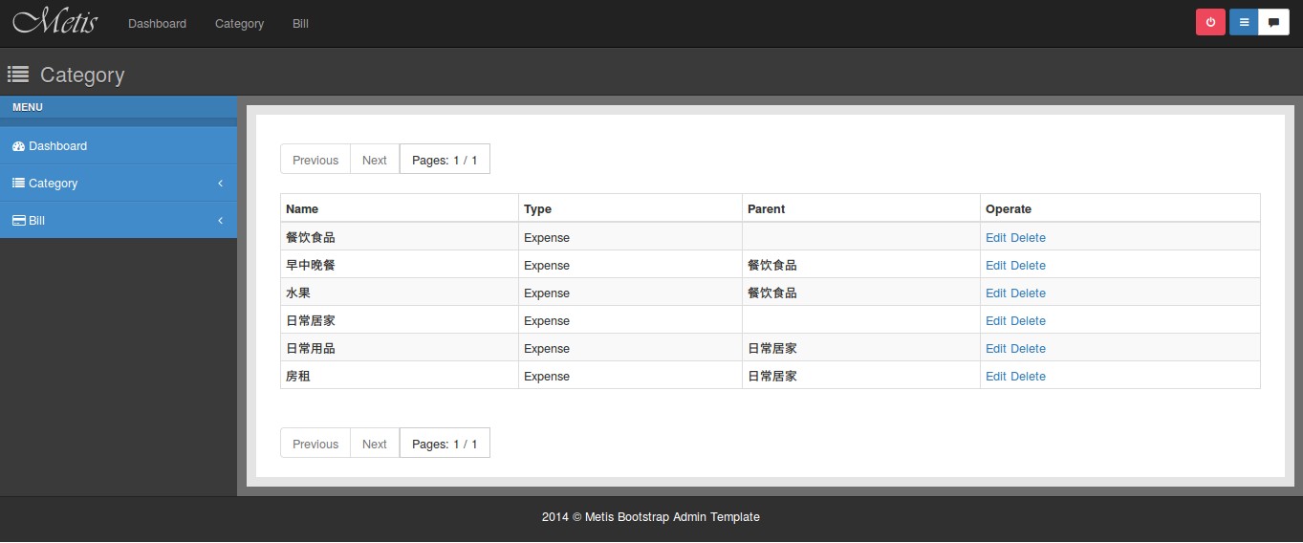Viewport: 1303px width, 543px height.
Task: Edit the 日常居家 category row
Action: [995, 320]
